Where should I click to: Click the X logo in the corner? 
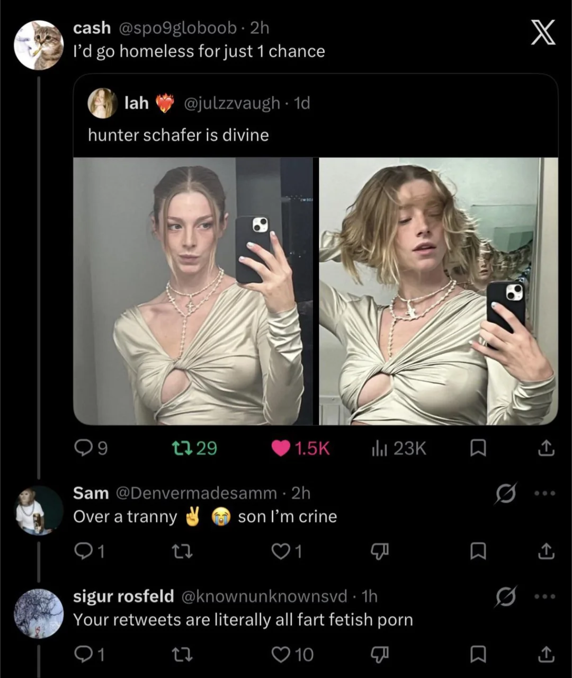(x=543, y=33)
